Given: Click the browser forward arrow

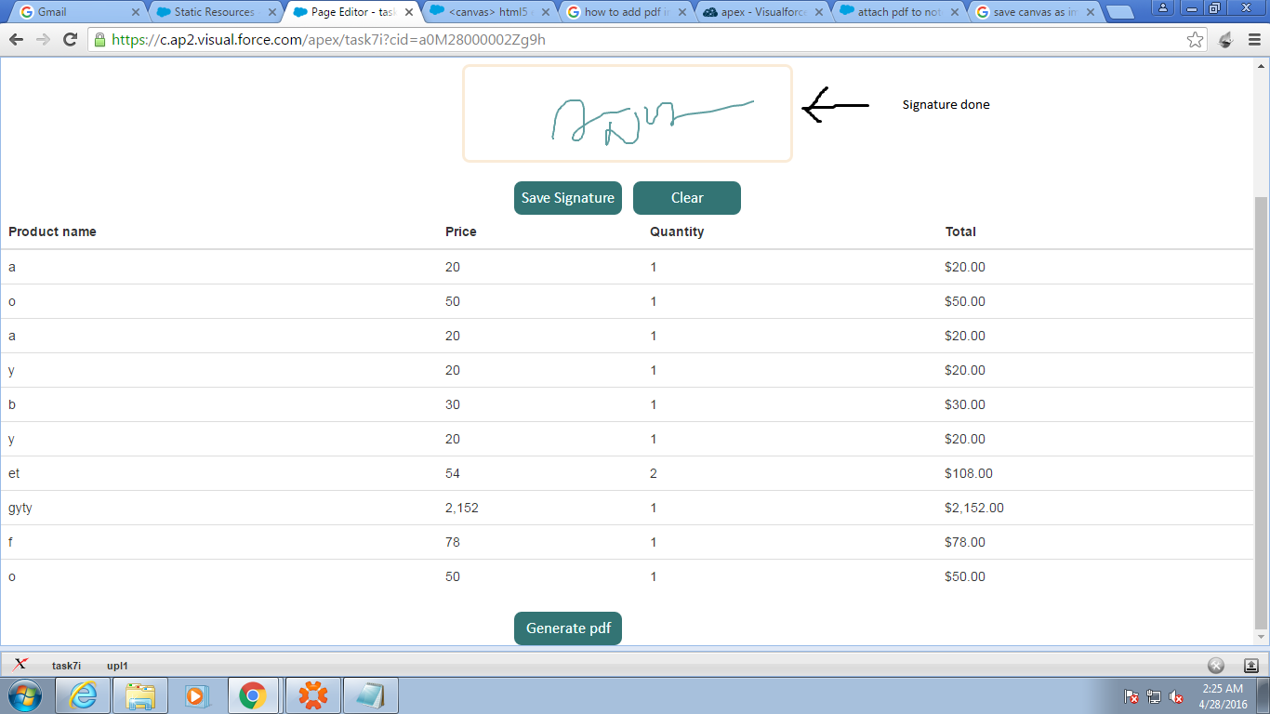Looking at the screenshot, I should coord(43,40).
